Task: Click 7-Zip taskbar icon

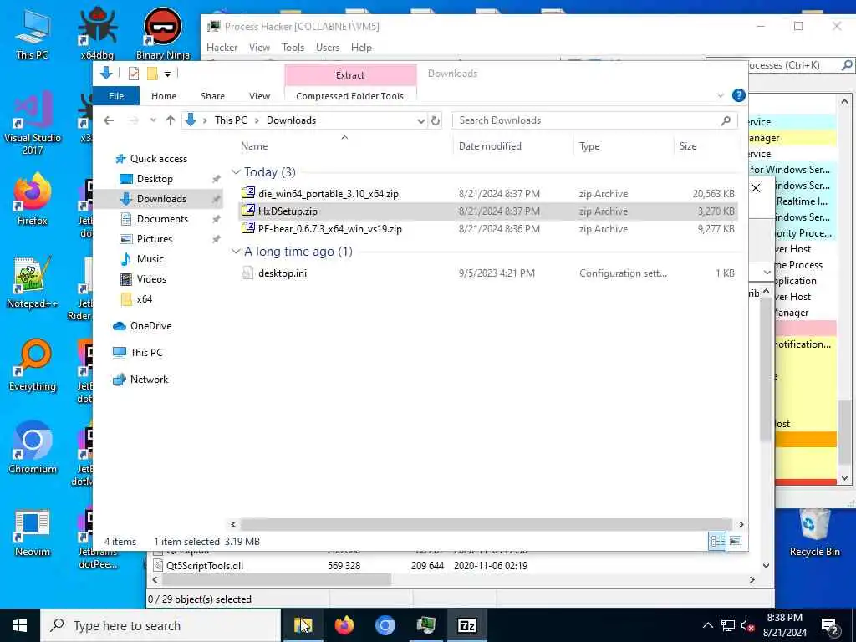Action: click(x=466, y=625)
